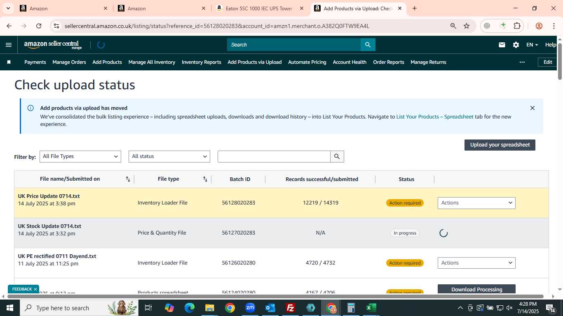Open site information icon in address bar
Viewport: 563px width, 316px height.
point(56,26)
